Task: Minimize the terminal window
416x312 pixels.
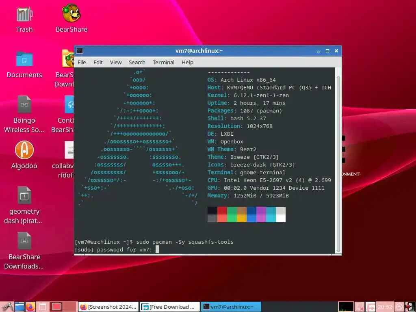Action: point(318,51)
